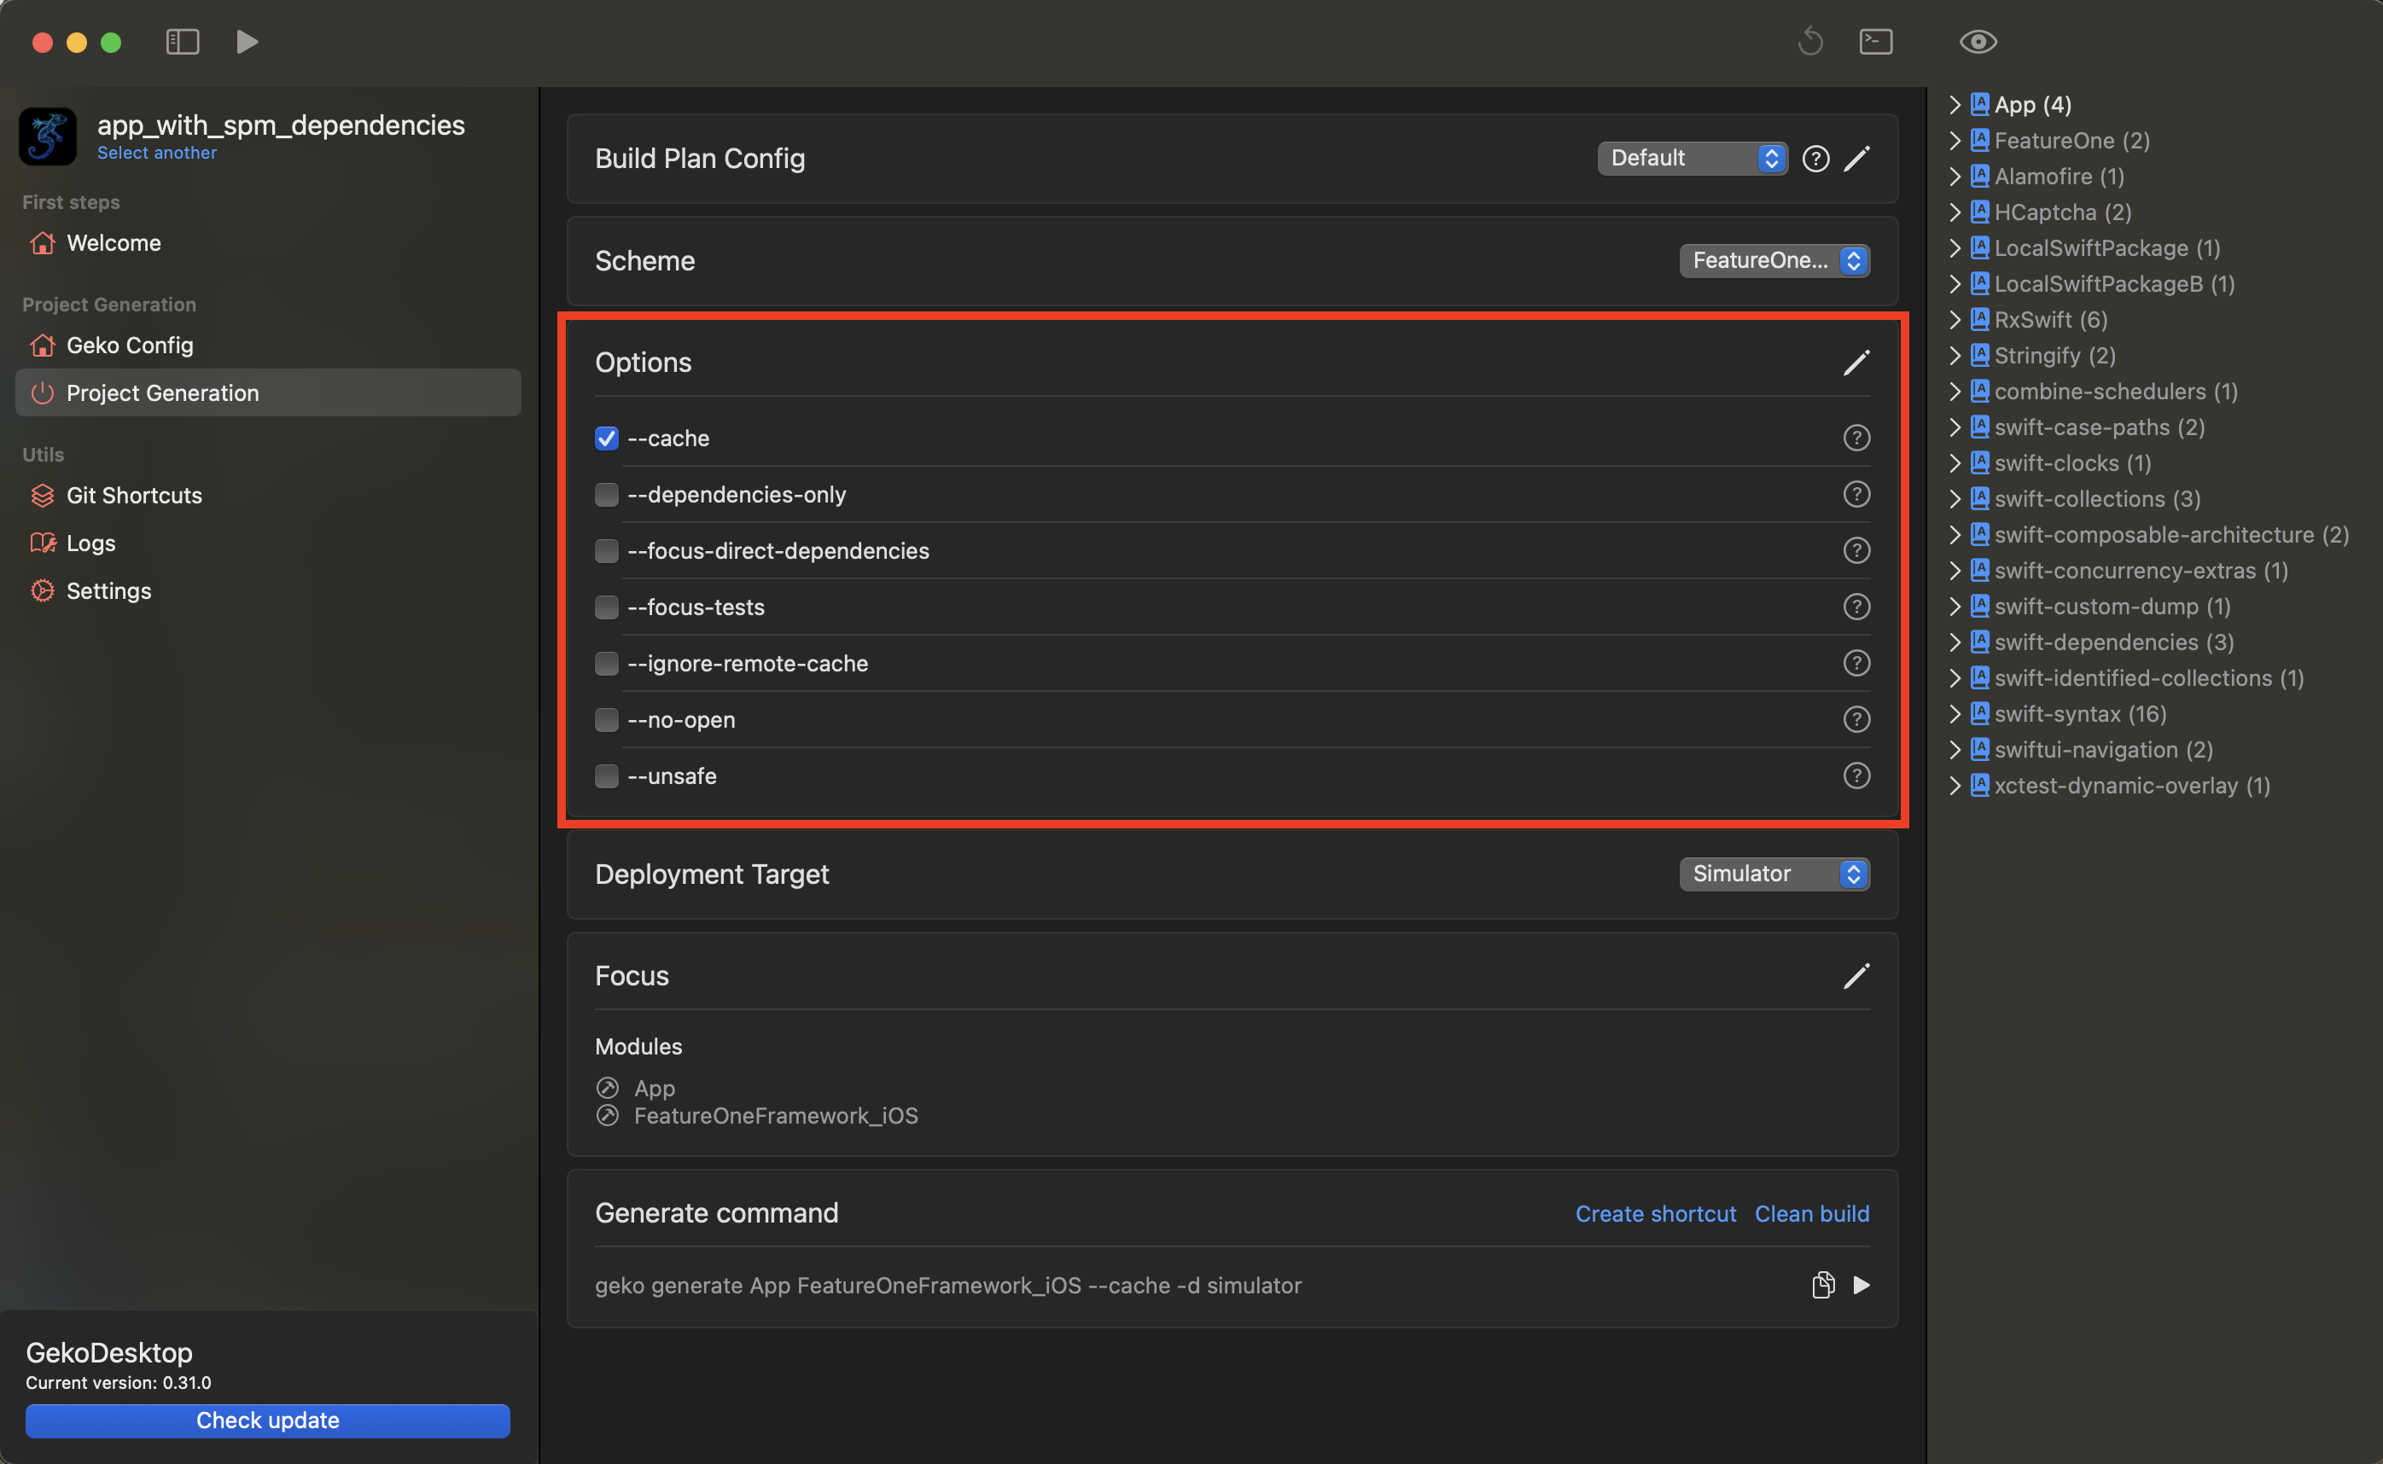Open Git Shortcuts in sidebar

[134, 496]
